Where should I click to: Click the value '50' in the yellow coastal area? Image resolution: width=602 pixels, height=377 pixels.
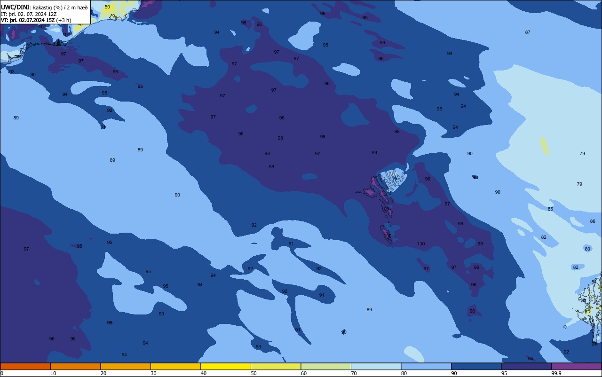pos(107,7)
